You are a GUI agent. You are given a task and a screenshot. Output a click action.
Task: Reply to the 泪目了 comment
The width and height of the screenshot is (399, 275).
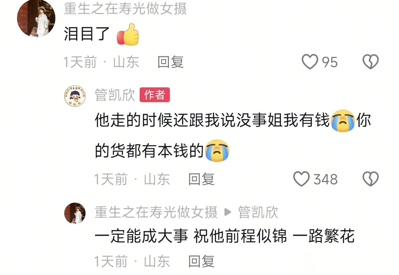(170, 62)
